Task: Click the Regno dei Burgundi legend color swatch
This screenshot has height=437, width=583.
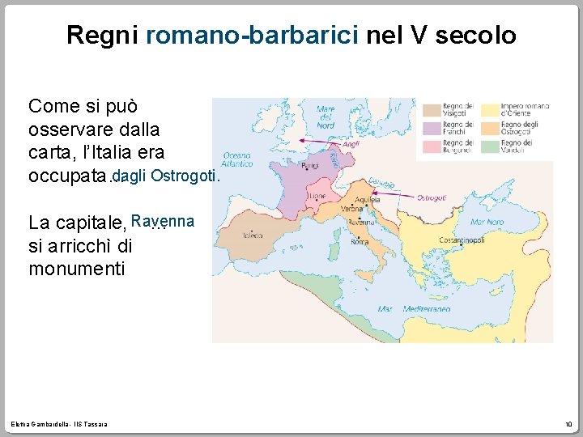Action: coord(432,146)
